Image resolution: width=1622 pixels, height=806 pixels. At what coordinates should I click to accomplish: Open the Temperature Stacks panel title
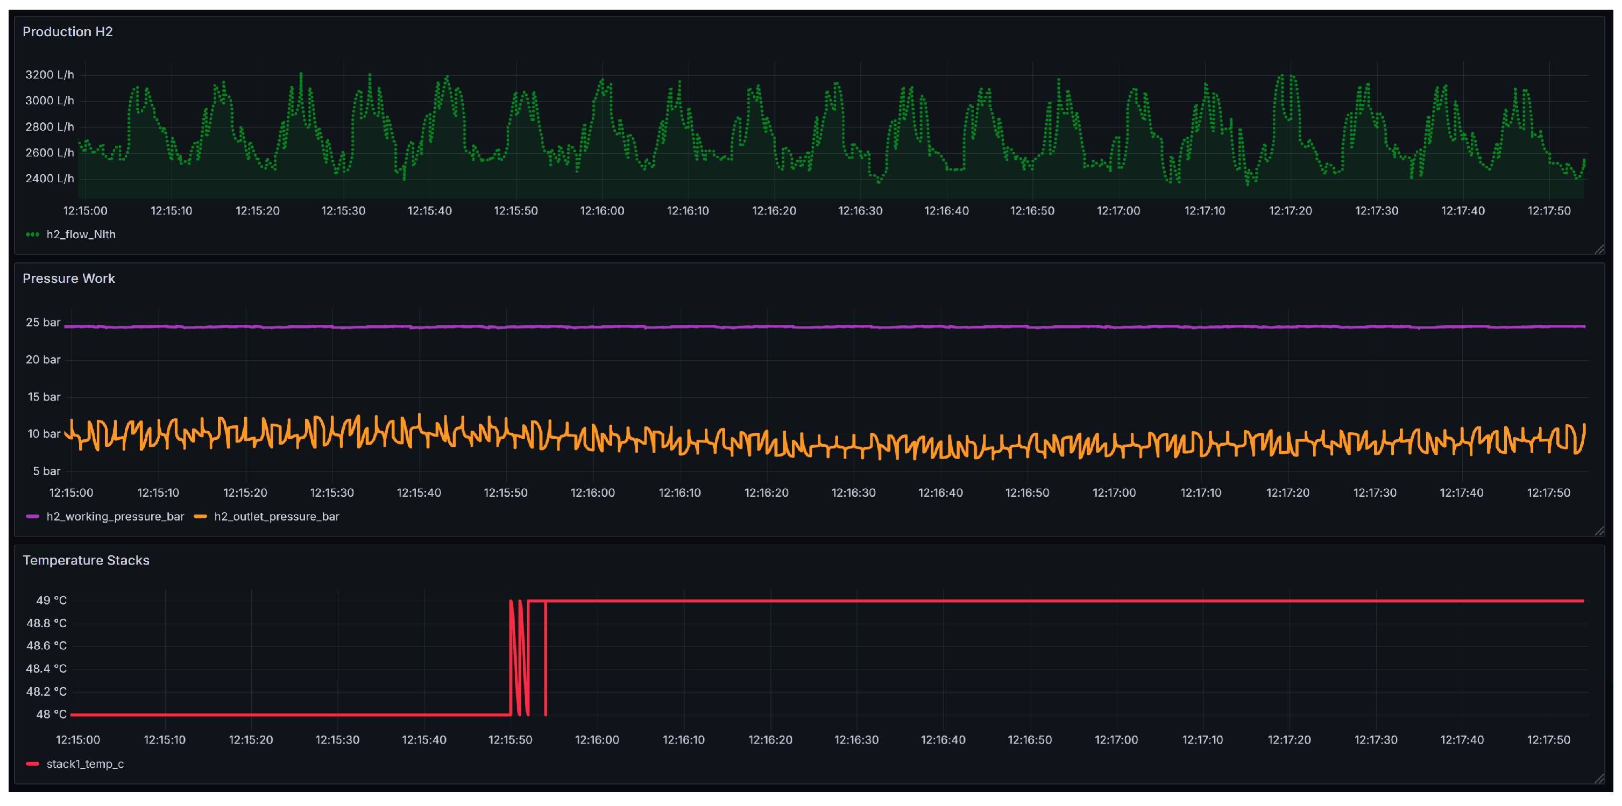click(x=86, y=560)
